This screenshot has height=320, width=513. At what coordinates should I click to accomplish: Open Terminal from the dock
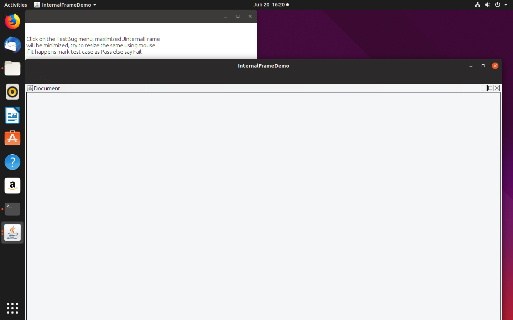[12, 209]
